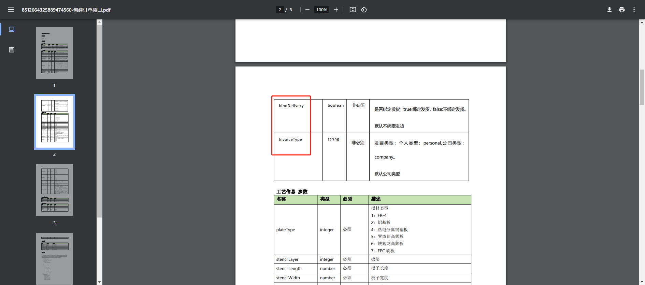Download the PDF file
This screenshot has height=285, width=645.
[609, 10]
